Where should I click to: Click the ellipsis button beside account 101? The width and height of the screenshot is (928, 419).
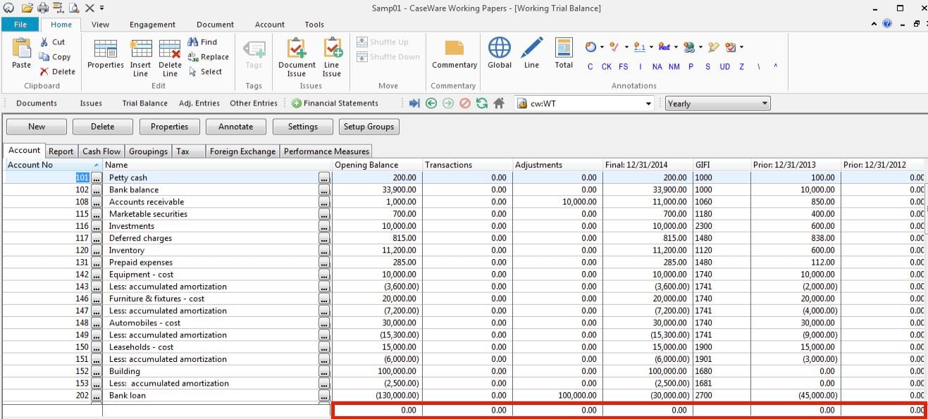click(97, 178)
